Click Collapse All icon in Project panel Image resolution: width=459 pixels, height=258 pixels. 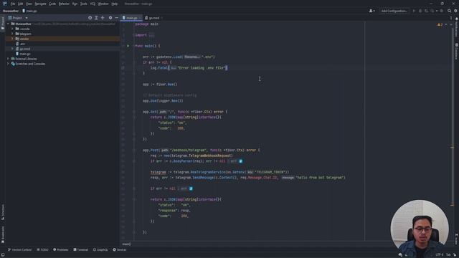[103, 18]
